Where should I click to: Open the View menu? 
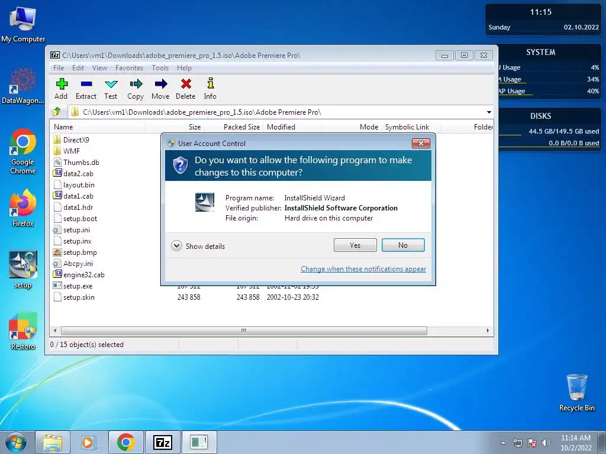99,68
